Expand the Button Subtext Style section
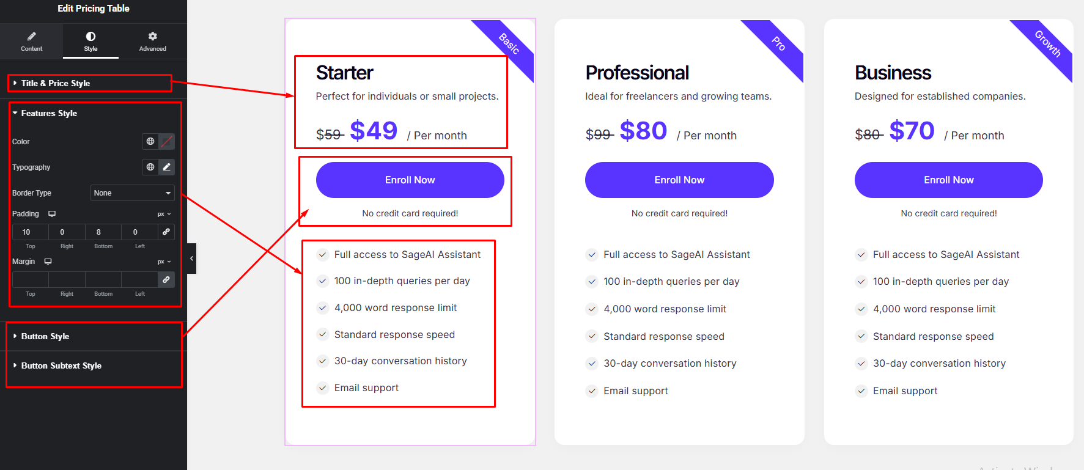The height and width of the screenshot is (470, 1084). tap(61, 365)
